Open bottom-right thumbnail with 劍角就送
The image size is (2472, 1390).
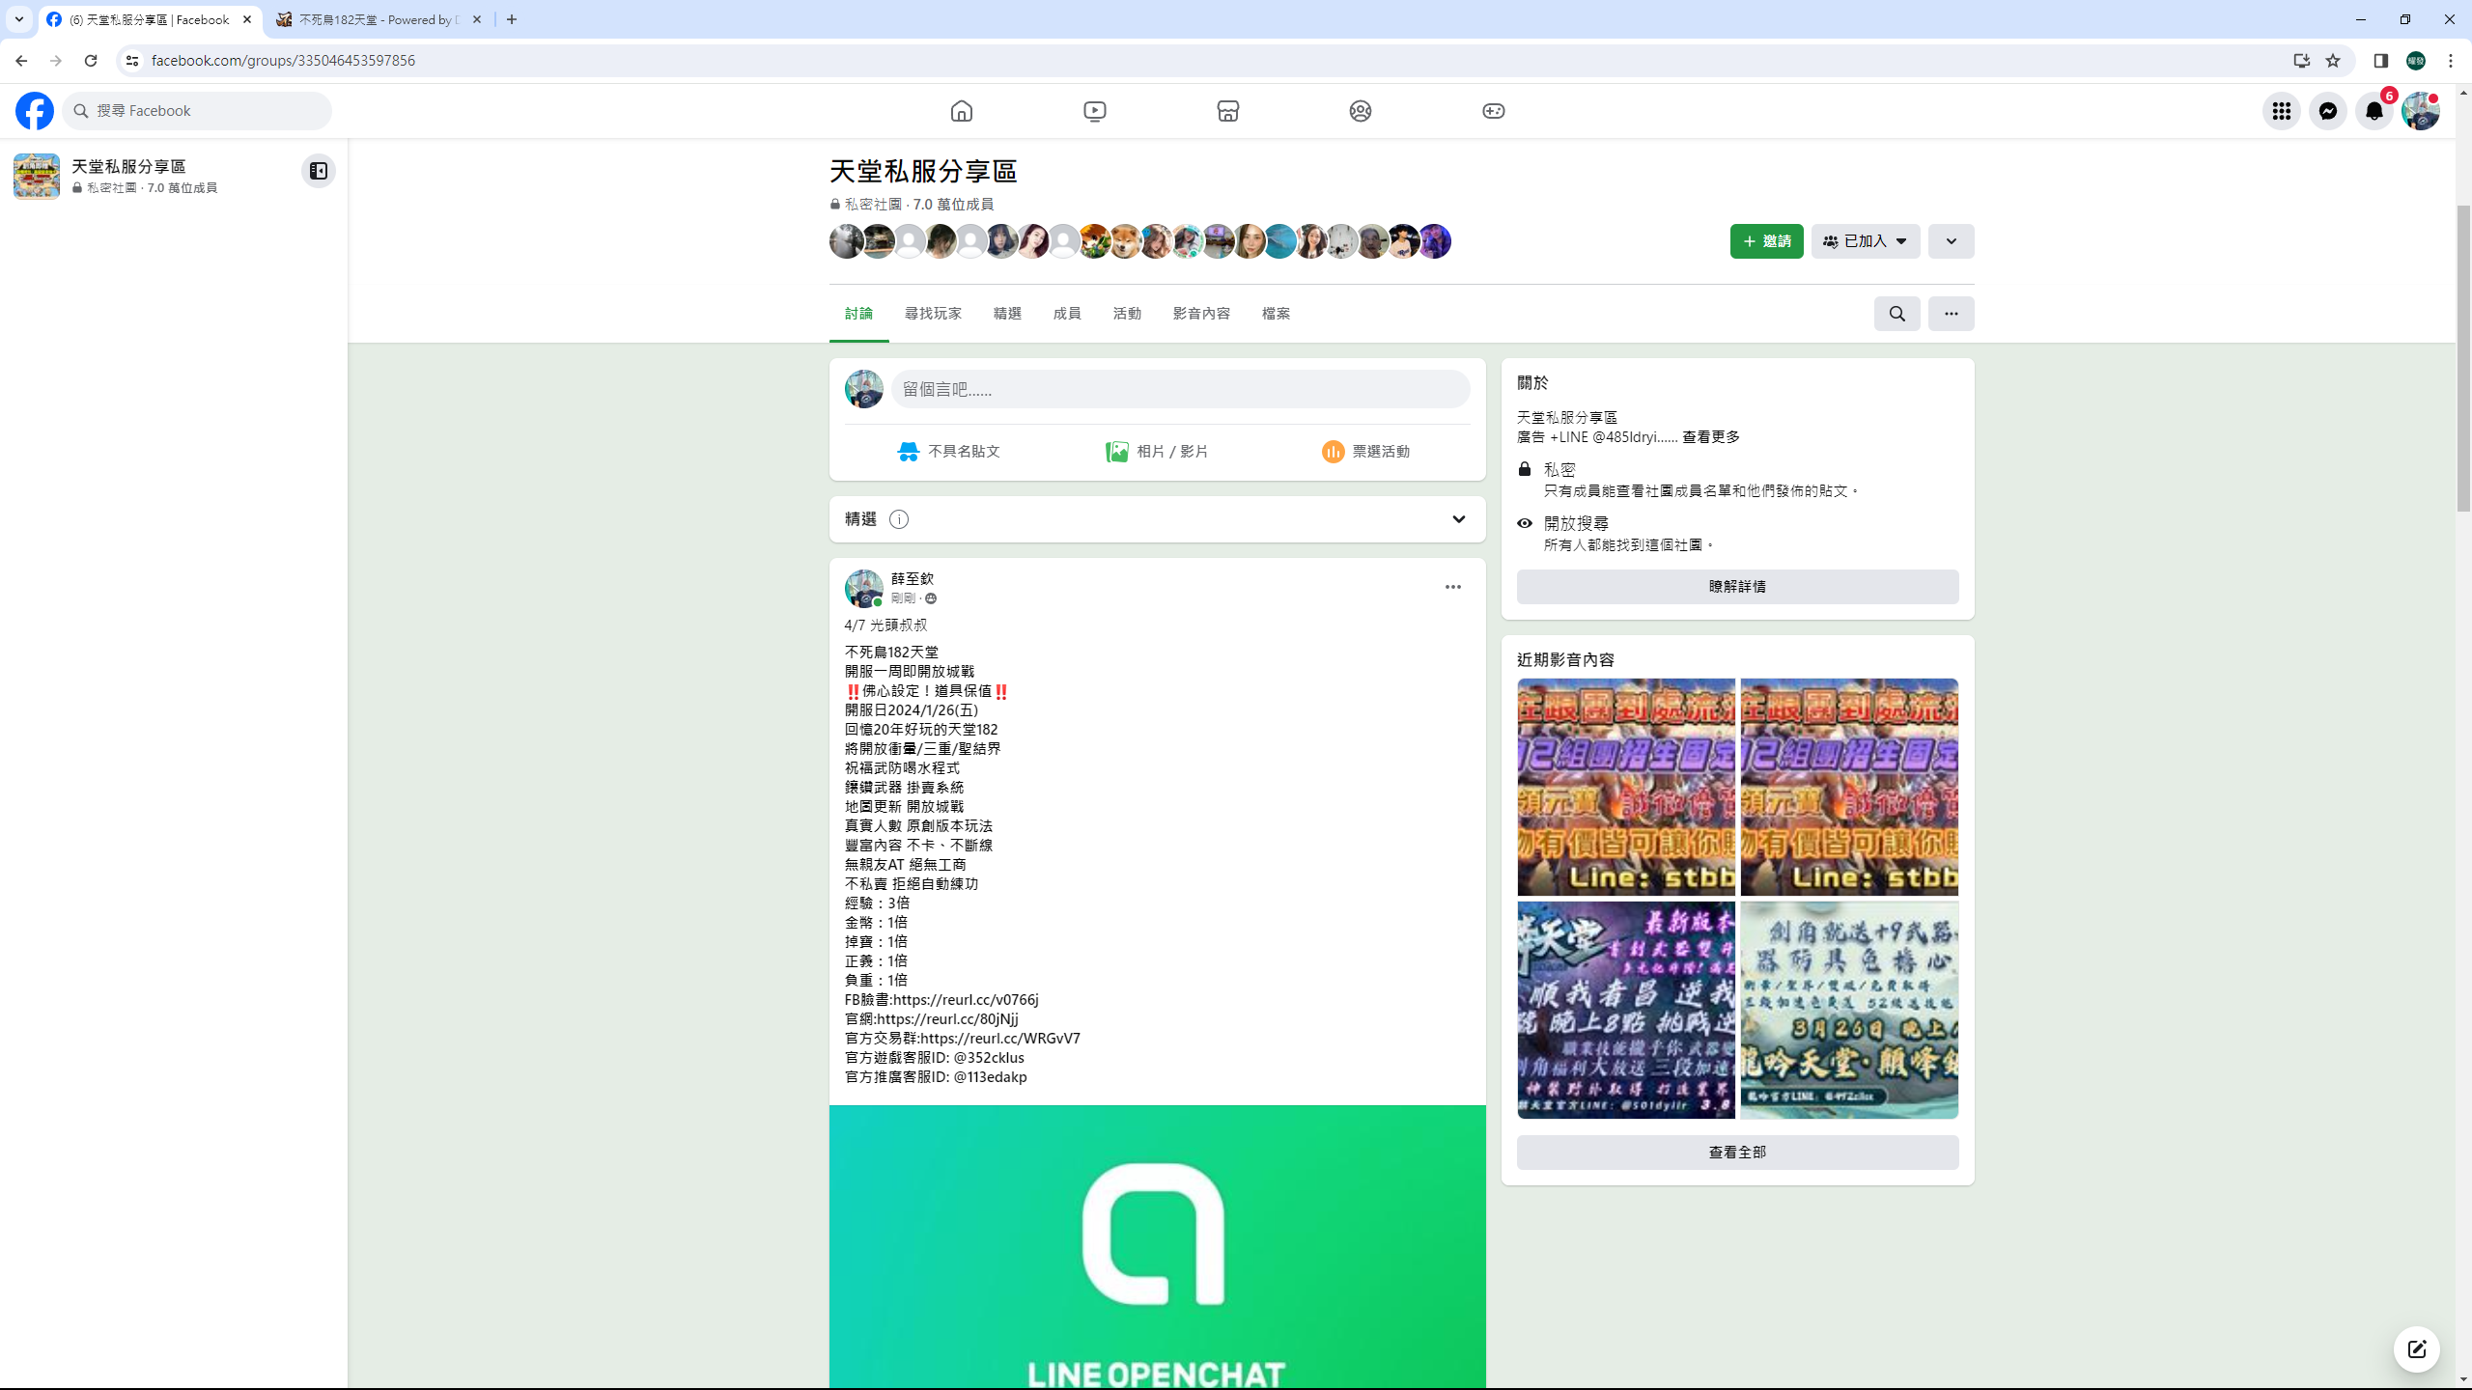pyautogui.click(x=1849, y=1011)
